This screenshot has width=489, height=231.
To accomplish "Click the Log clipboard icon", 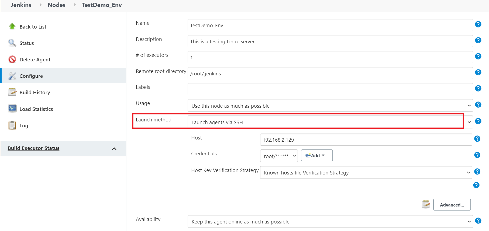I will (x=12, y=125).
